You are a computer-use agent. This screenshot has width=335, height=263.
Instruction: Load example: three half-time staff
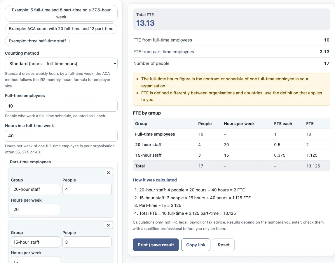[37, 41]
